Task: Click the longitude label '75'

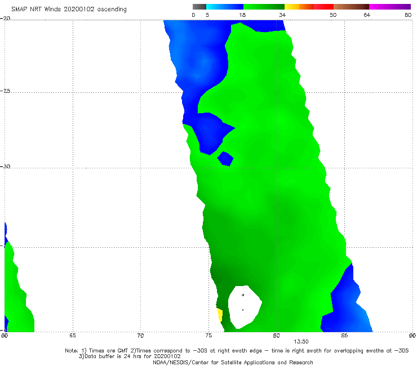Action: coord(208,336)
